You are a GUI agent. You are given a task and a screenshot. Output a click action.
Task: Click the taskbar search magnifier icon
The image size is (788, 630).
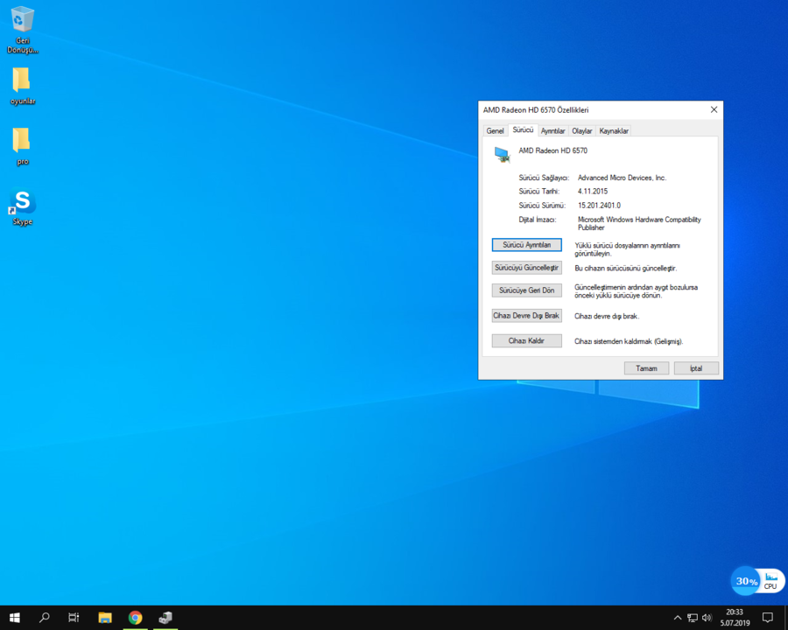[x=45, y=618]
